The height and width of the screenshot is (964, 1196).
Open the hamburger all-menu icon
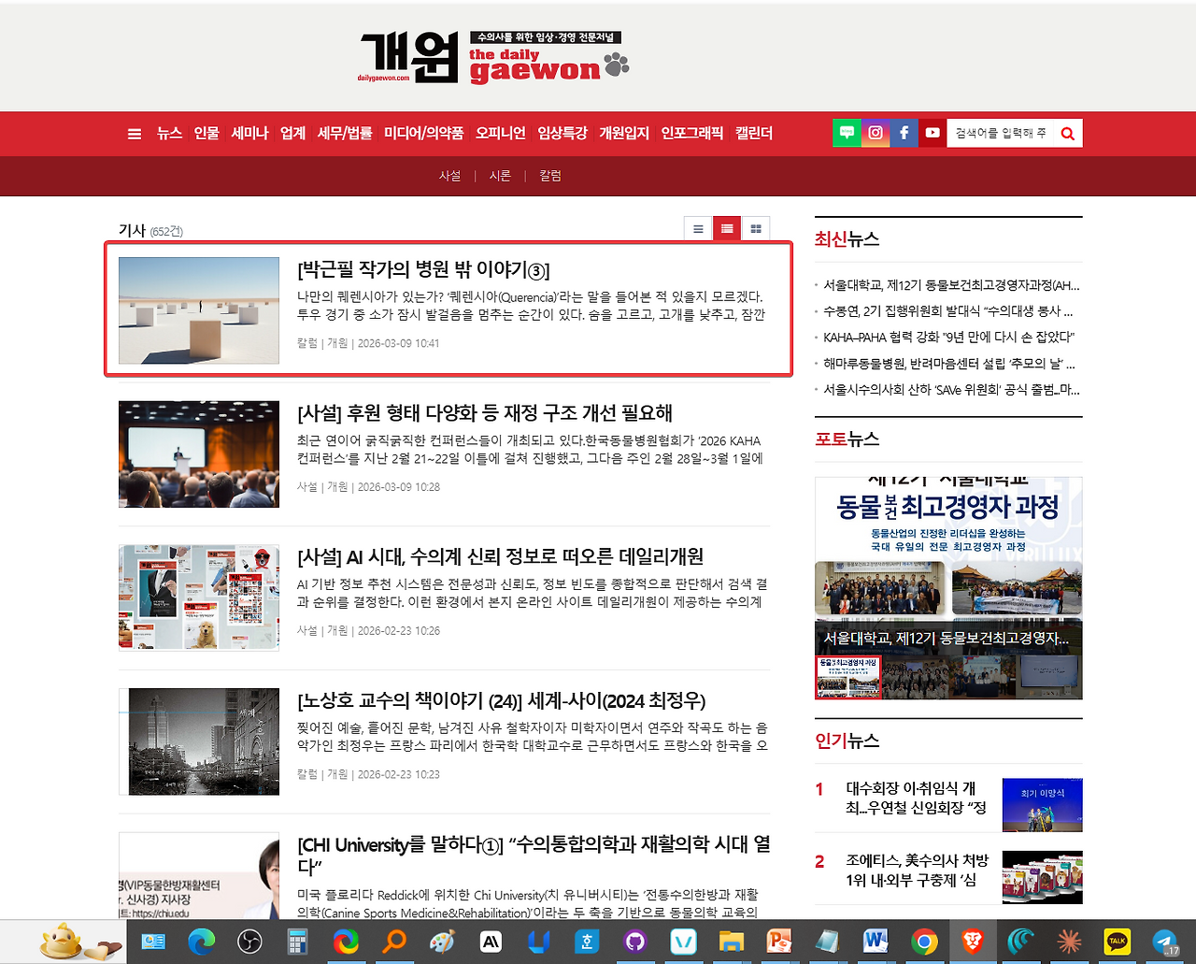point(135,134)
